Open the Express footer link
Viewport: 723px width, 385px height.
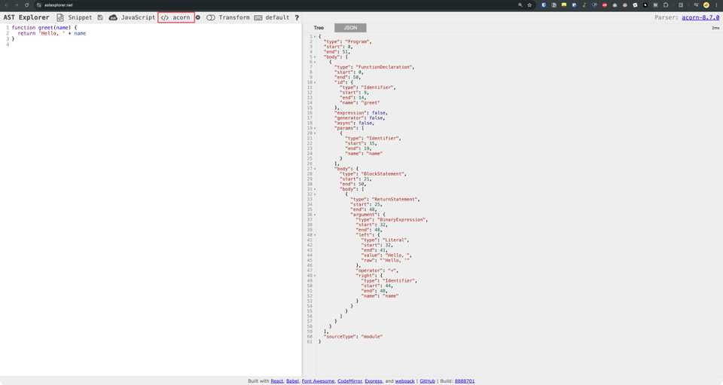374,380
